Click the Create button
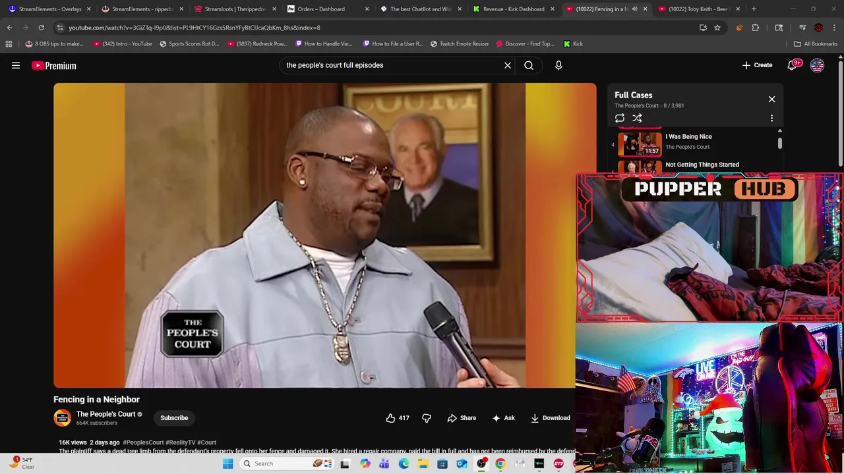844x474 pixels. [x=757, y=65]
